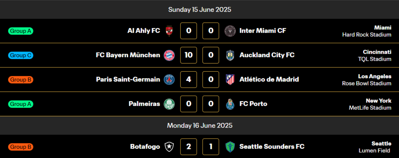Click the Hard Rock Stadium venue text
399x158 pixels.
coord(366,35)
